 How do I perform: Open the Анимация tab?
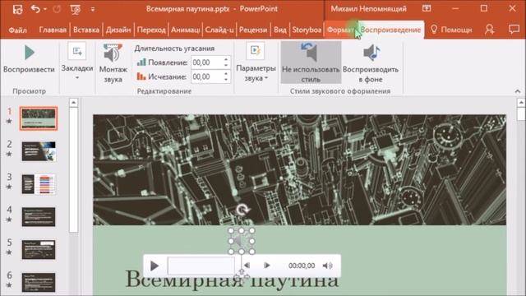185,30
